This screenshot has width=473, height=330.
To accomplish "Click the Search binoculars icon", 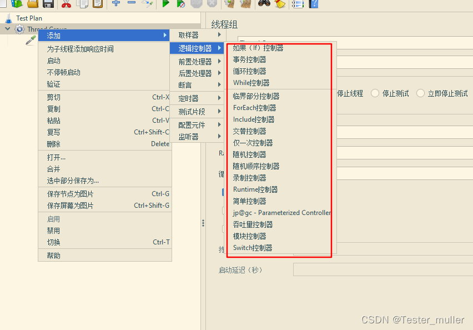I will (x=264, y=3).
